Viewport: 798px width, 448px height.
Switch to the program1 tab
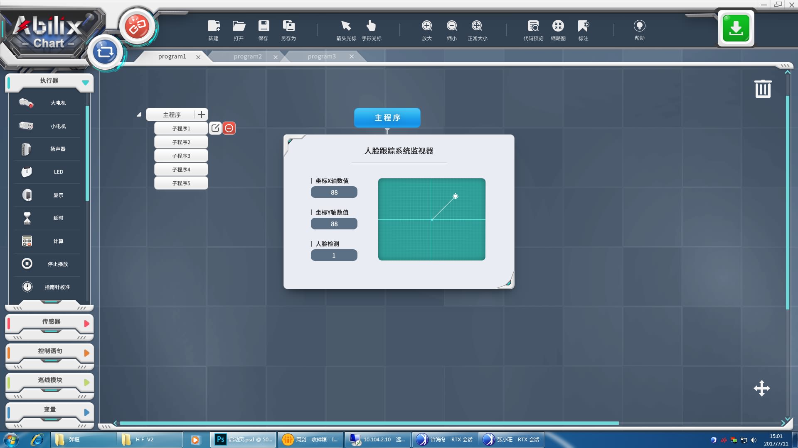point(172,56)
